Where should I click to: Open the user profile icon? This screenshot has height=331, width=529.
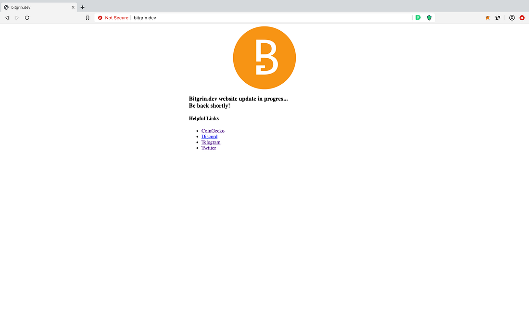tap(512, 18)
